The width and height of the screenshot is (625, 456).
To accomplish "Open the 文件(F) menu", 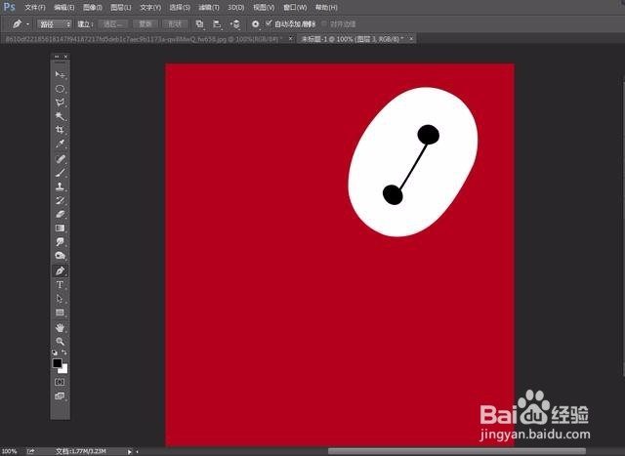I will click(x=35, y=8).
